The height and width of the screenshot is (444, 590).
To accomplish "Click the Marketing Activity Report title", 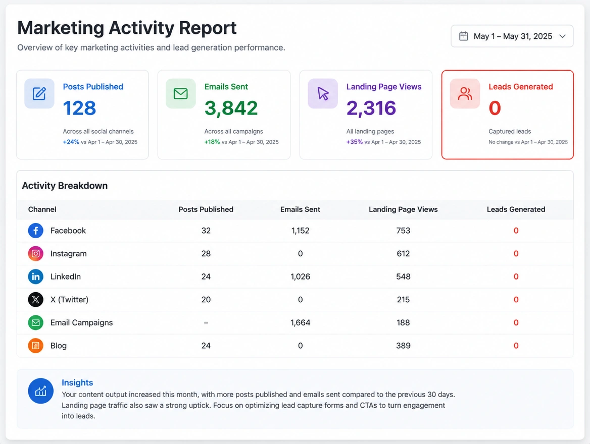I will (127, 28).
